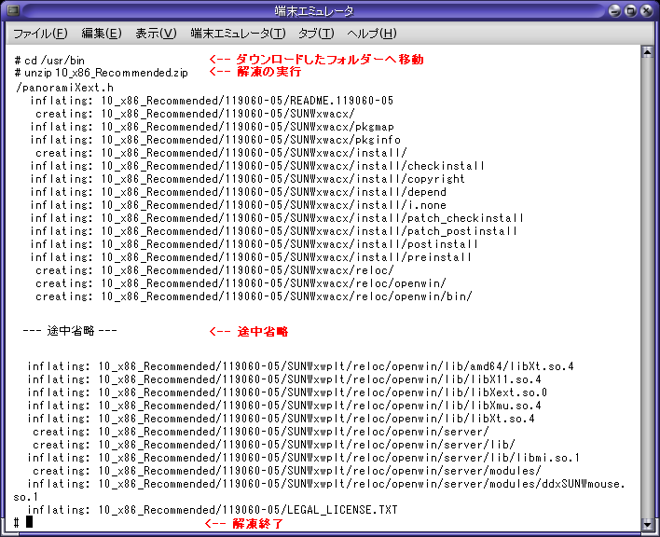Click the scrollbar up arrow

click(647, 52)
